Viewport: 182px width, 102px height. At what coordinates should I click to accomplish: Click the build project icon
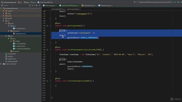pyautogui.click(x=135, y=2)
